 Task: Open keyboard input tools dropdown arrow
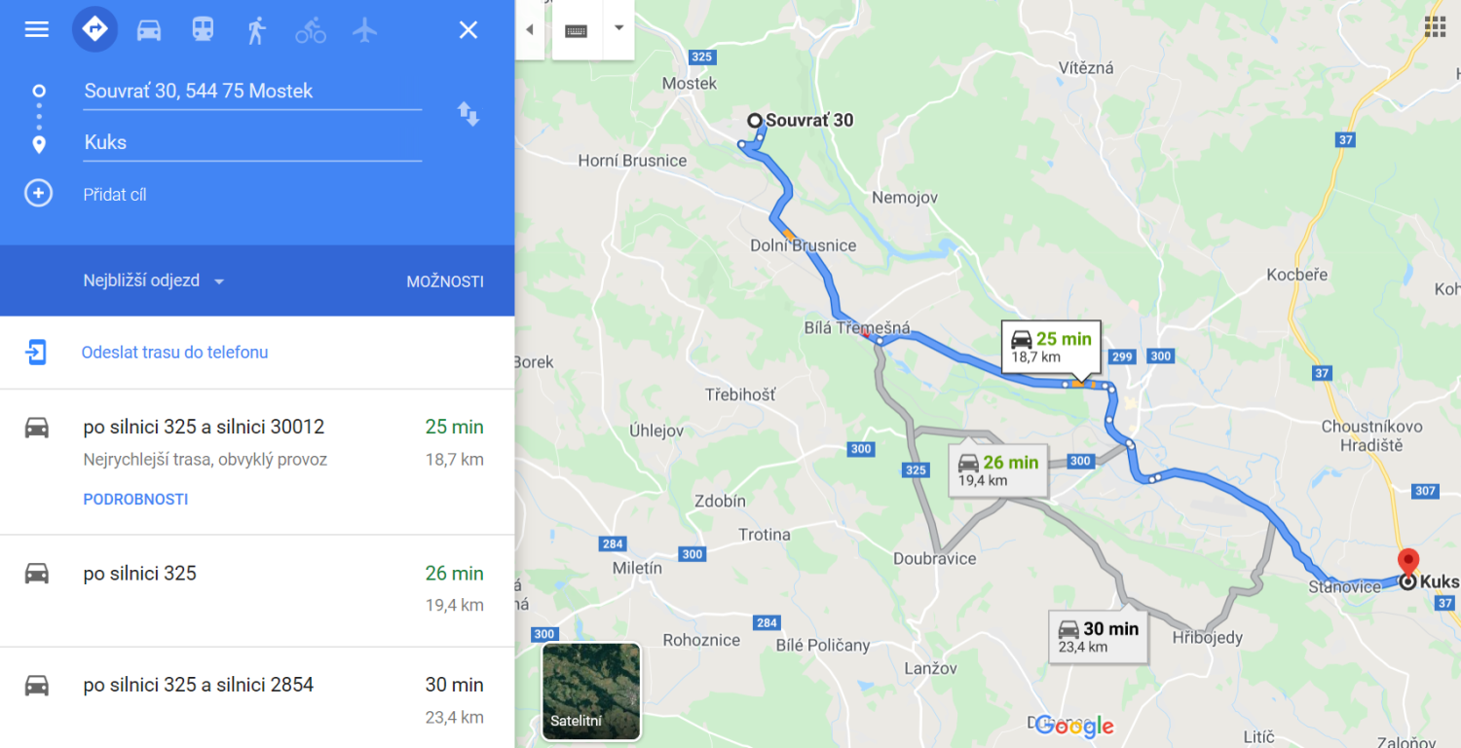coord(618,28)
